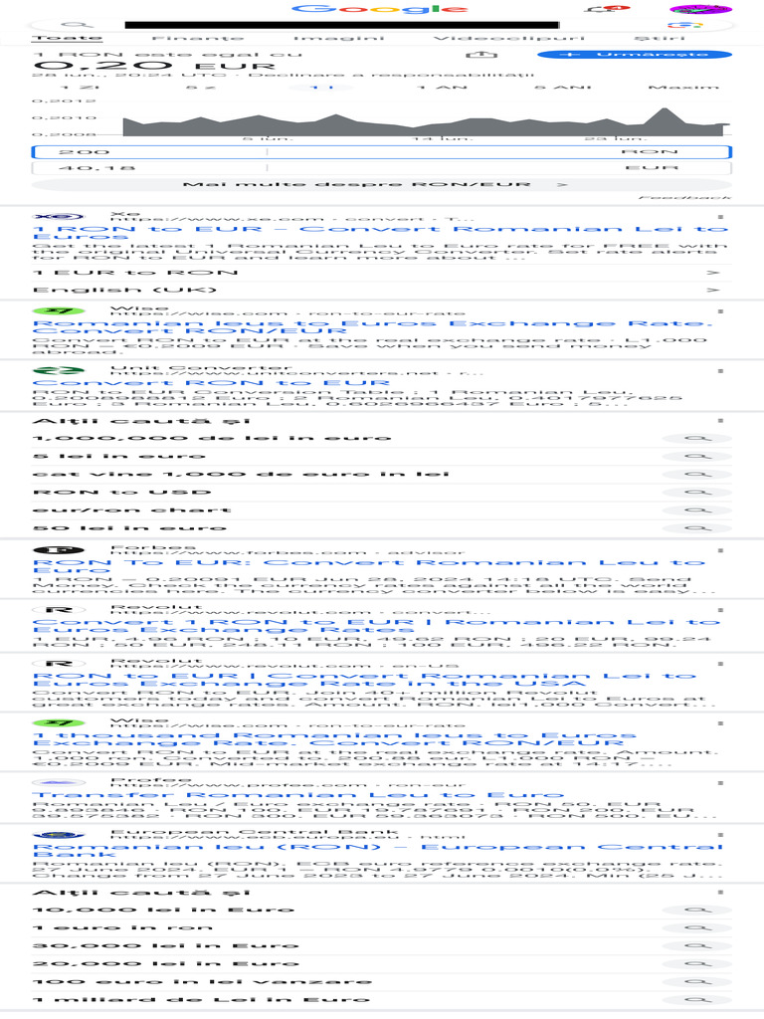Click the Urmărește follow button
This screenshot has height=1019, width=764.
point(635,55)
